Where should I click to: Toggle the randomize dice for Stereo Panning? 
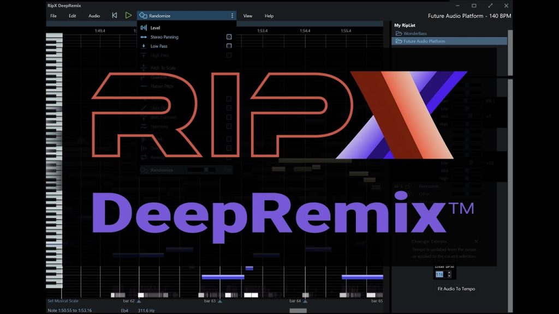pos(229,37)
